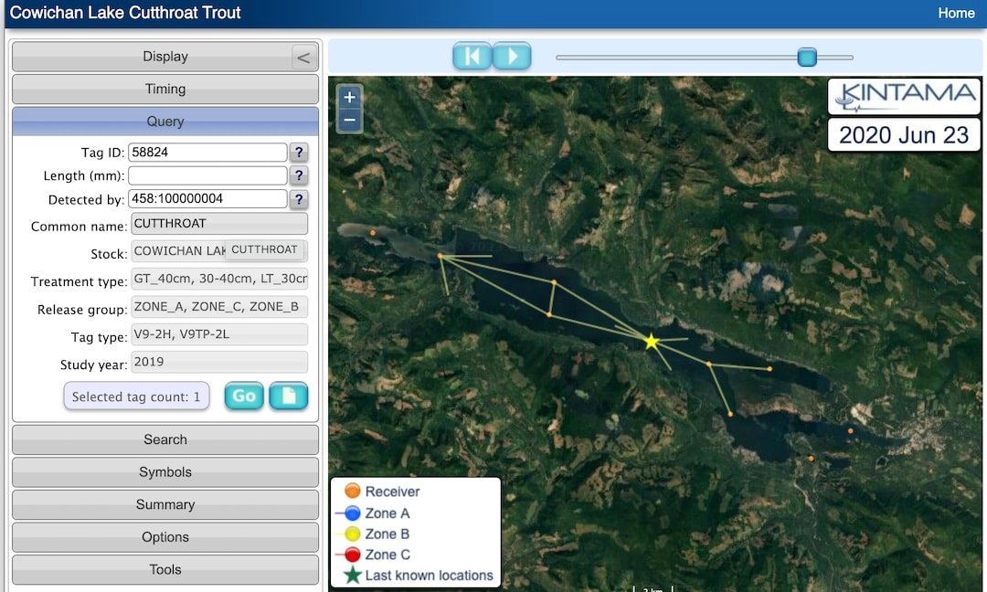Viewport: 987px width, 592px height.
Task: Zoom out on the map
Action: click(x=349, y=120)
